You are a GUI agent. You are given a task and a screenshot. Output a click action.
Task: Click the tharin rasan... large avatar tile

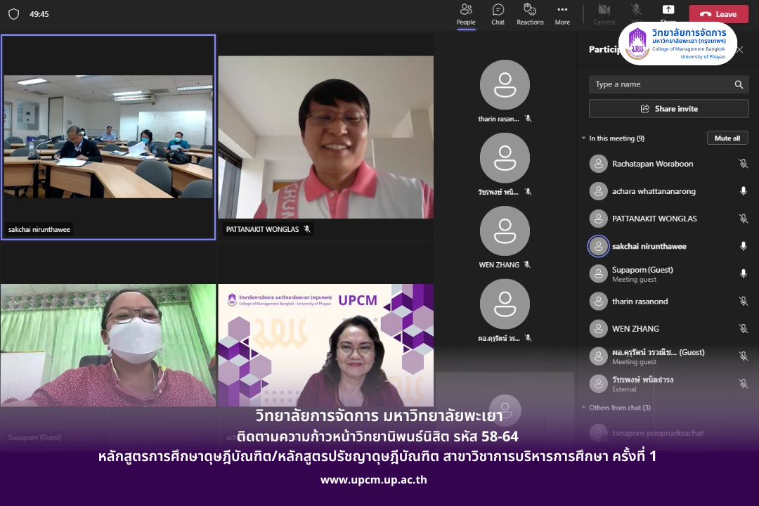(505, 85)
